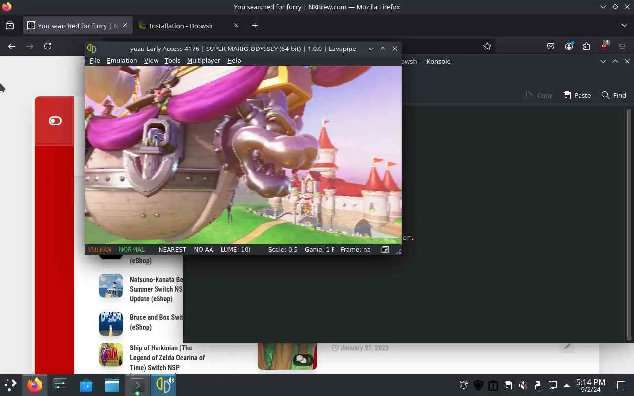Toggle the red sidebar switch on NXBrew page

pos(55,121)
